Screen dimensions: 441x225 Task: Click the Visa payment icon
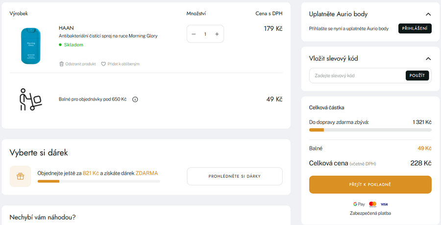384,204
